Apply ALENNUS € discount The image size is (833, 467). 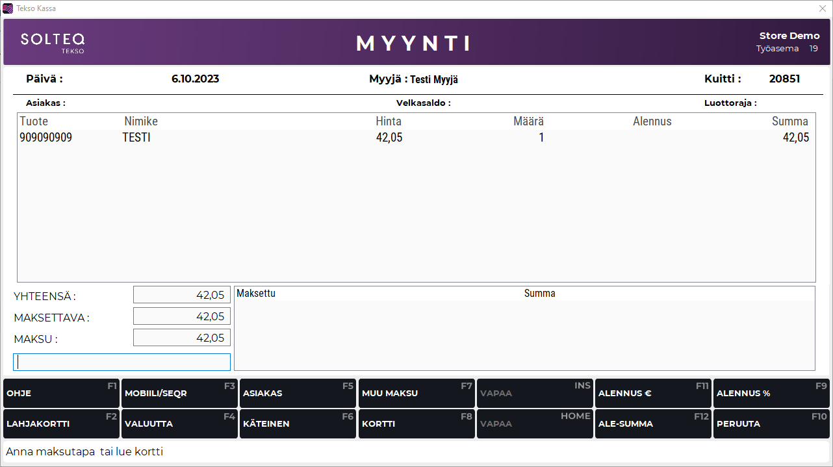click(652, 393)
